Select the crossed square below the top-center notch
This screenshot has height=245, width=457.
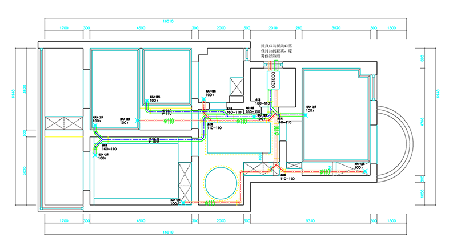click(x=235, y=87)
